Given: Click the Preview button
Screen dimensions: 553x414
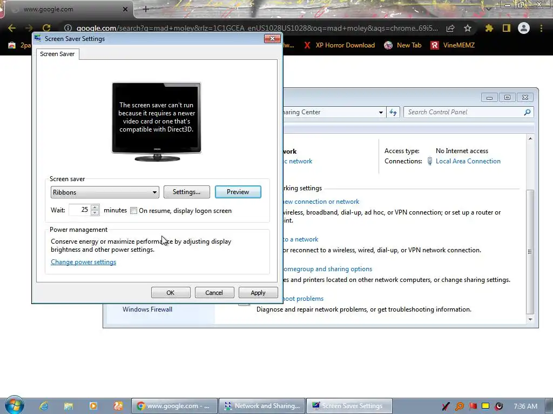Looking at the screenshot, I should pos(238,192).
